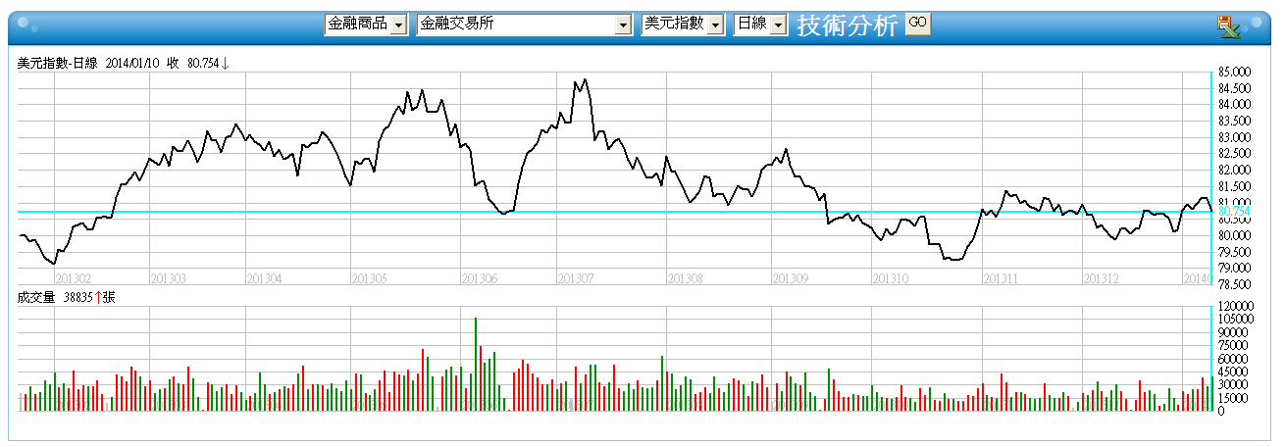This screenshot has width=1286, height=447.
Task: Click the 美元指數-日線 chart title
Action: tap(58, 63)
